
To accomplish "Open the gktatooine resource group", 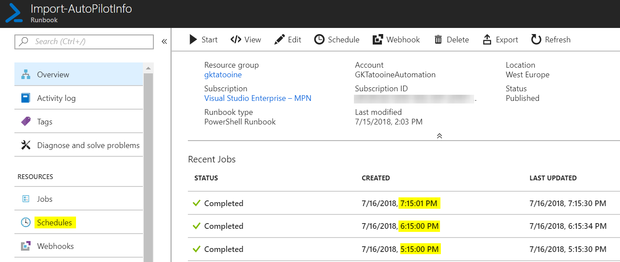I will point(223,74).
